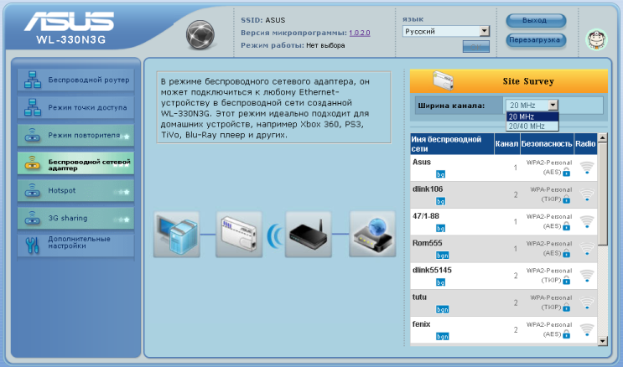The width and height of the screenshot is (623, 367).
Task: Select Беспроводной сетевой адаптер mode
Action: pyautogui.click(x=75, y=163)
